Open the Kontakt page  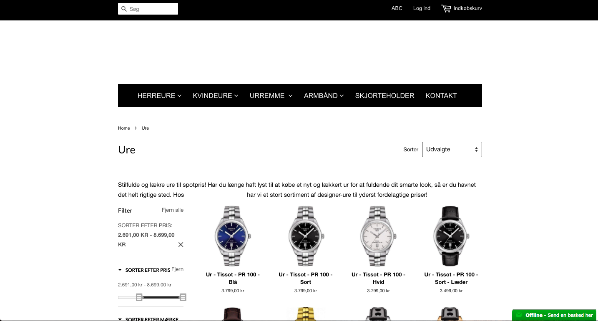(x=441, y=95)
